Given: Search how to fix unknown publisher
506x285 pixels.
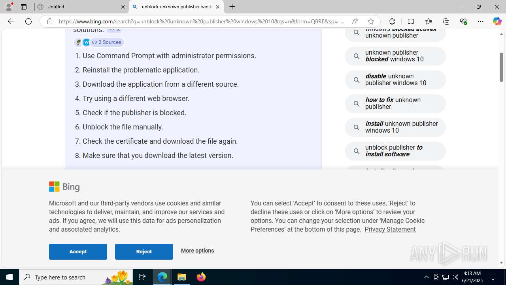Looking at the screenshot, I should click(395, 104).
